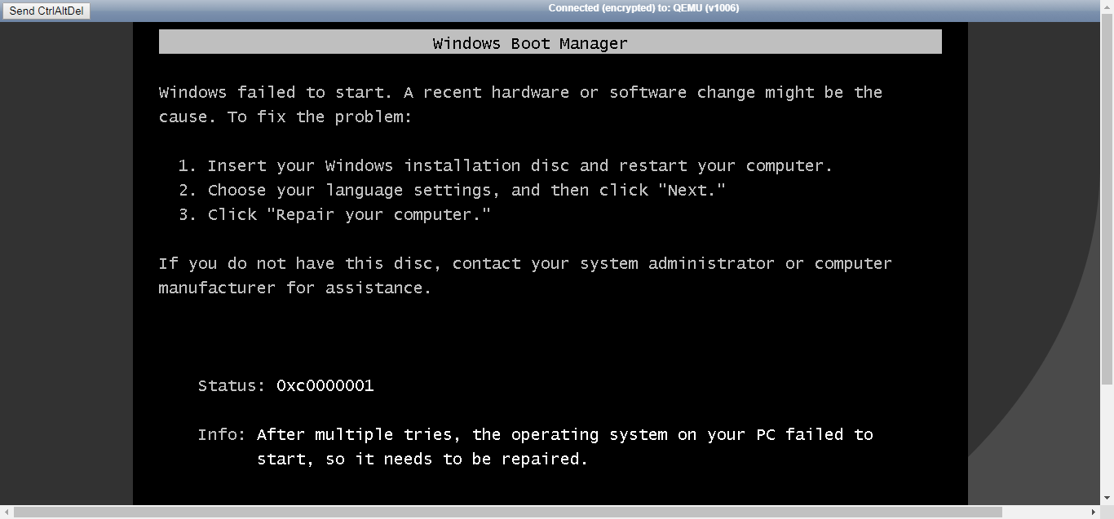Click the vertical scrollbar down arrow
1114x519 pixels.
[x=1107, y=498]
